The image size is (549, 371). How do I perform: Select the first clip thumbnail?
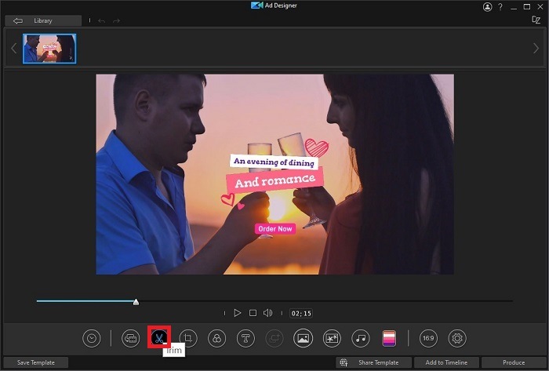point(49,49)
